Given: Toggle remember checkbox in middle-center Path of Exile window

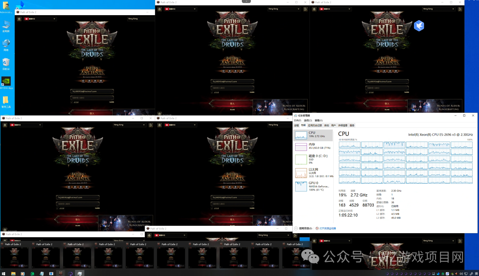Looking at the screenshot, I should click(x=212, y=208).
